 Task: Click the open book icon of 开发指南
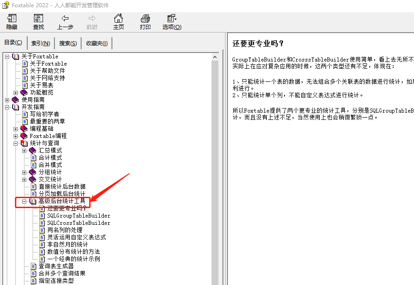point(16,107)
